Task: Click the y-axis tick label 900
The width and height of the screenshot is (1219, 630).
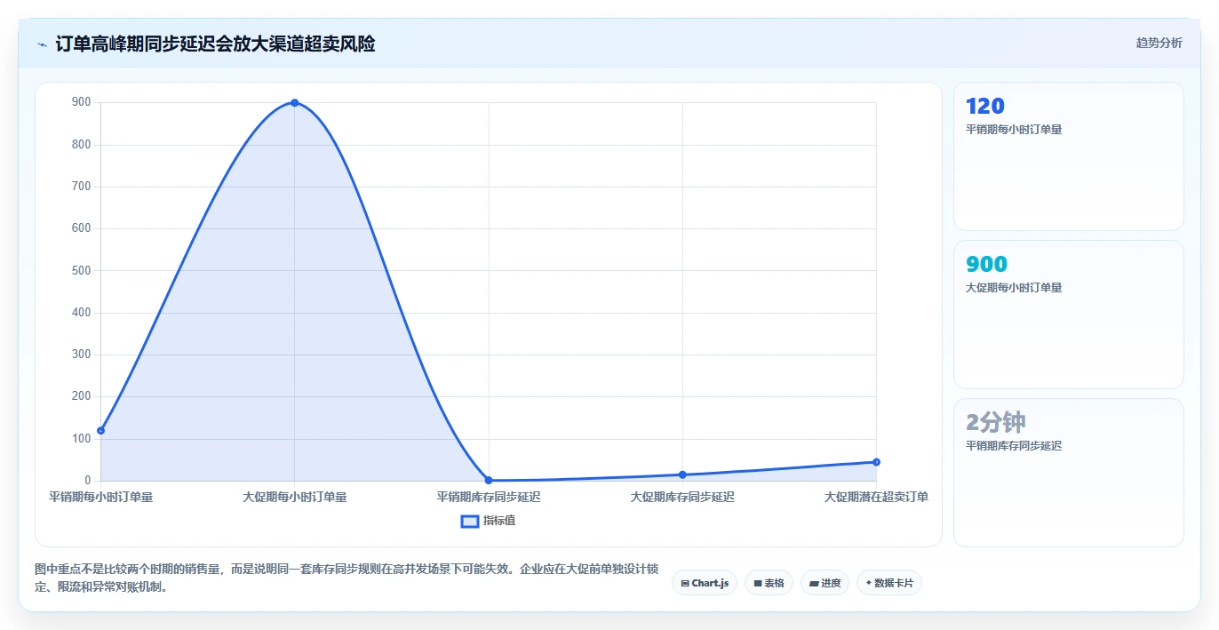Action: [82, 102]
